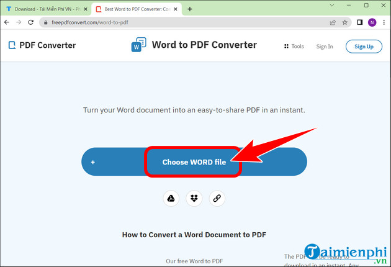This screenshot has height=267, width=391.
Task: Switch to the Download - Tải Miễn Phí VN tab
Action: click(47, 9)
